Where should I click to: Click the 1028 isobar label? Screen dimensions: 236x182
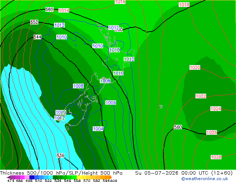(216, 157)
